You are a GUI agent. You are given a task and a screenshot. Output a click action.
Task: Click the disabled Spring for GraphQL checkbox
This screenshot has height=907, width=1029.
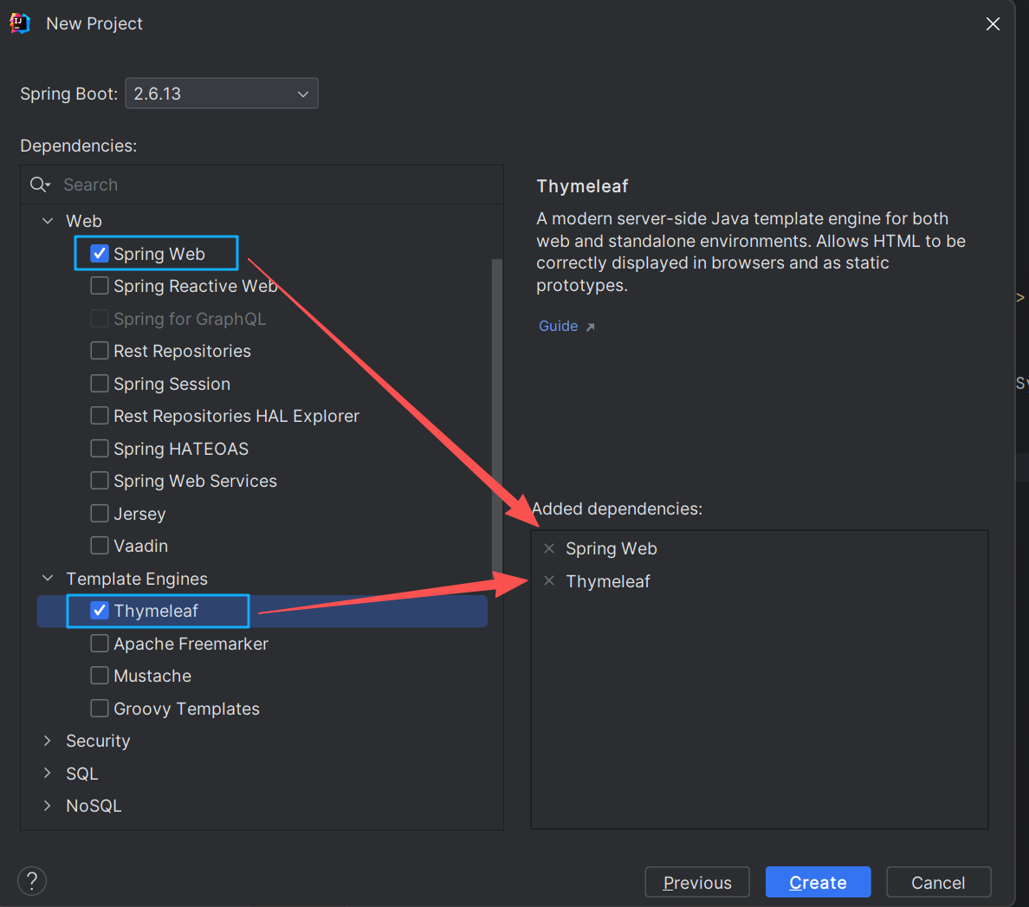pos(99,318)
